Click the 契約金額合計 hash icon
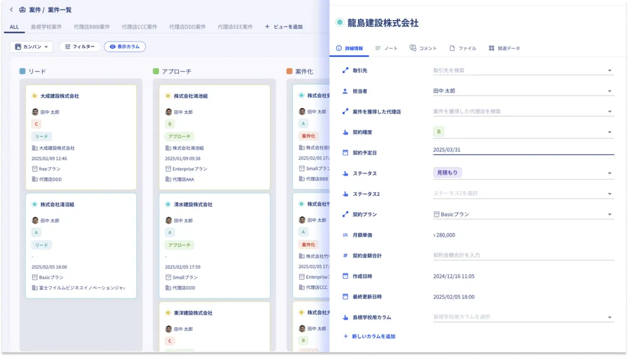 pyautogui.click(x=345, y=256)
